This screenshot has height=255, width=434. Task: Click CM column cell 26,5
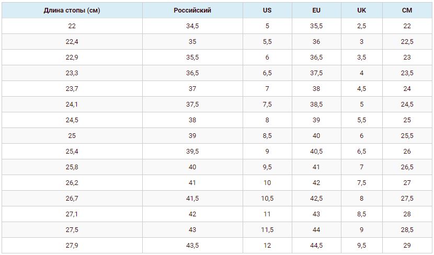click(407, 167)
